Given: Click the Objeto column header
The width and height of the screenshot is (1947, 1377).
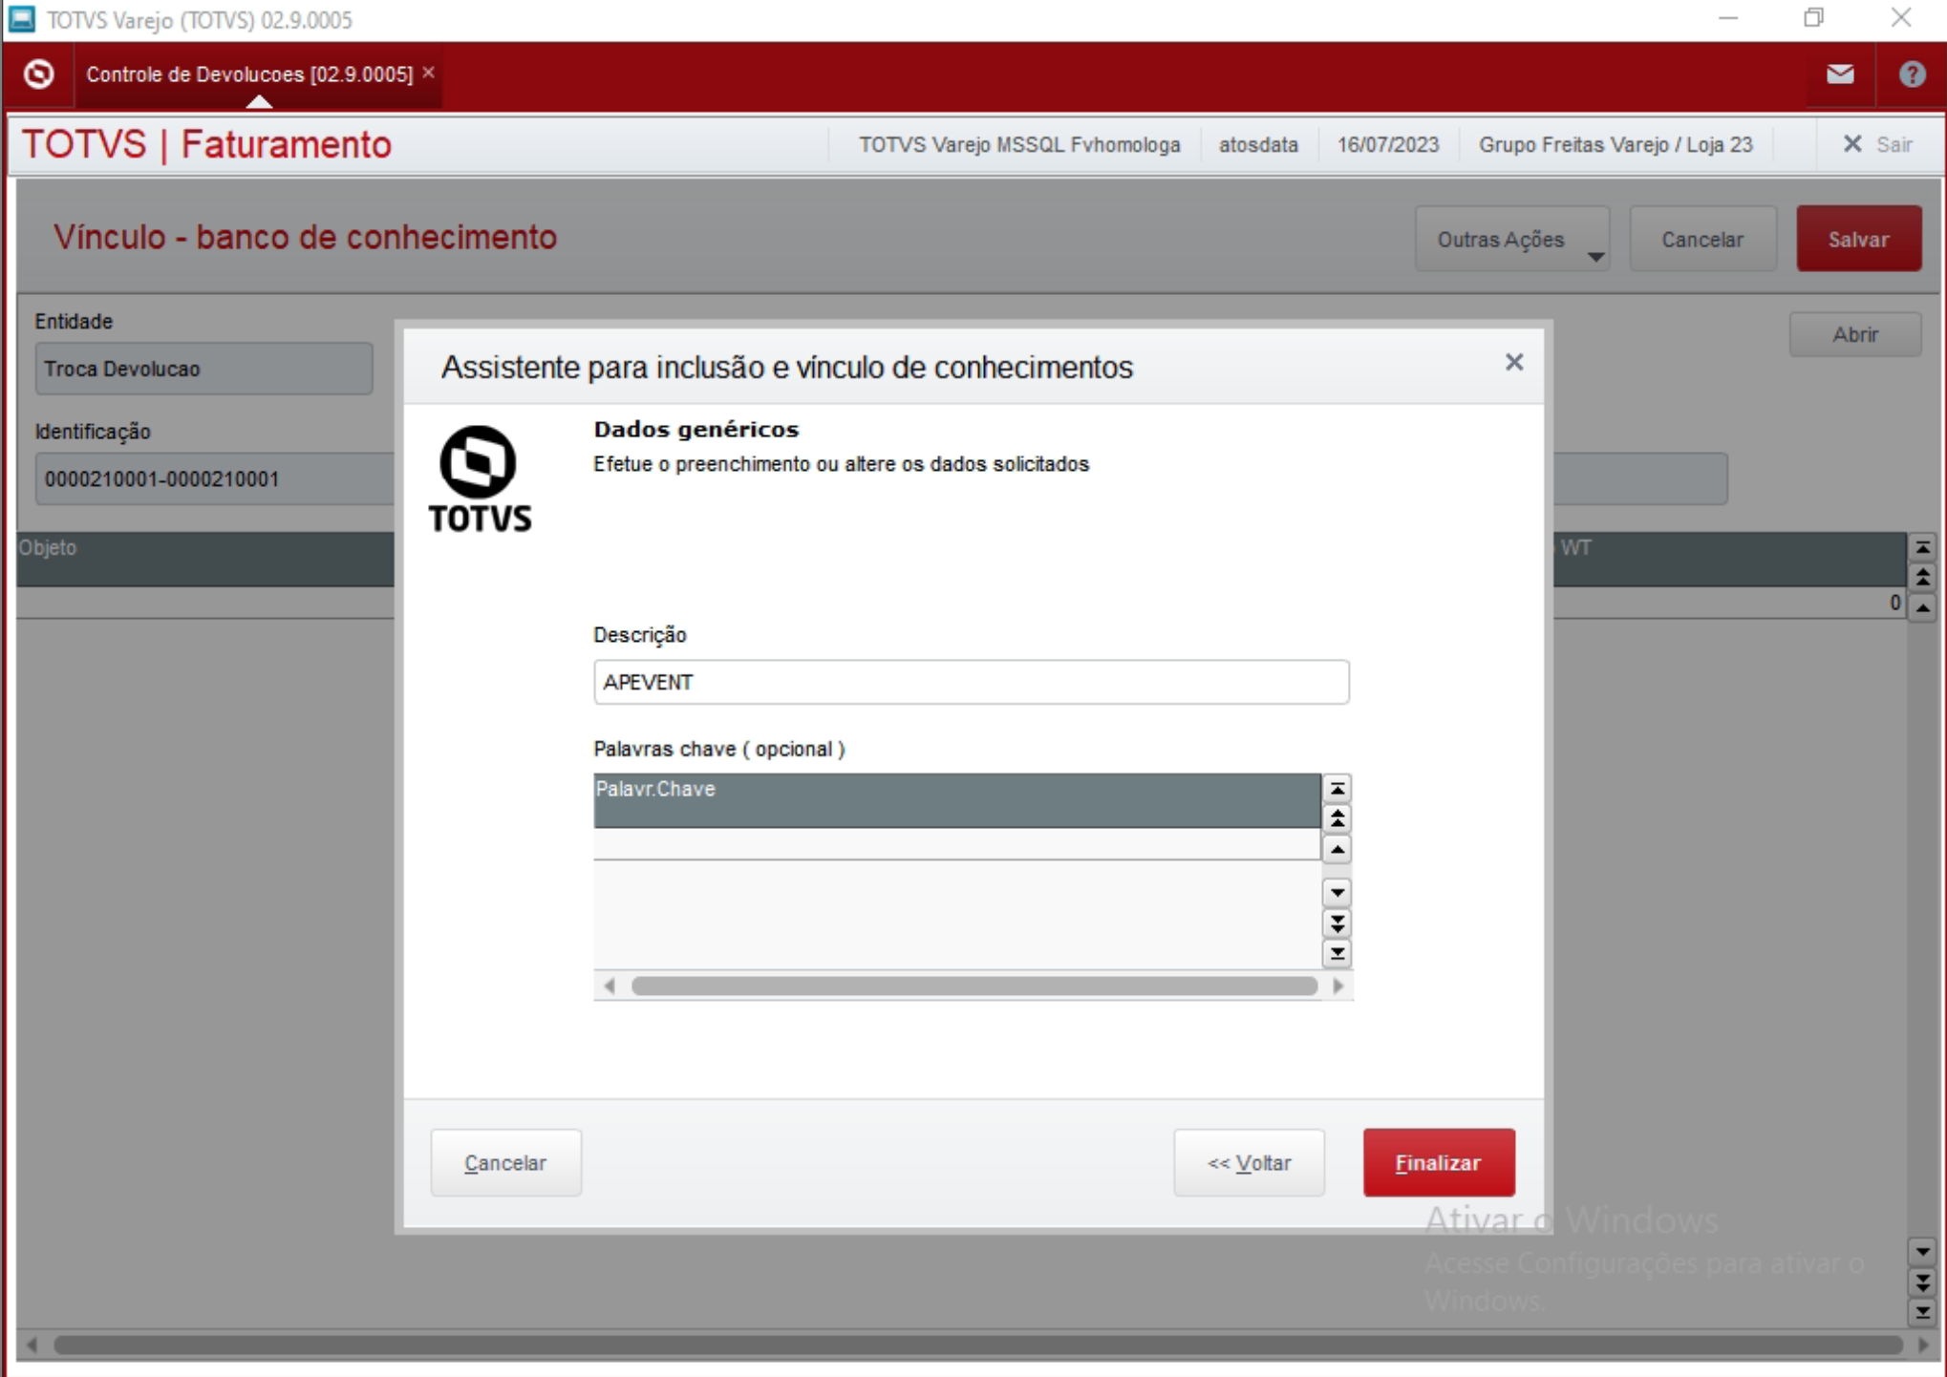Looking at the screenshot, I should pos(205,559).
